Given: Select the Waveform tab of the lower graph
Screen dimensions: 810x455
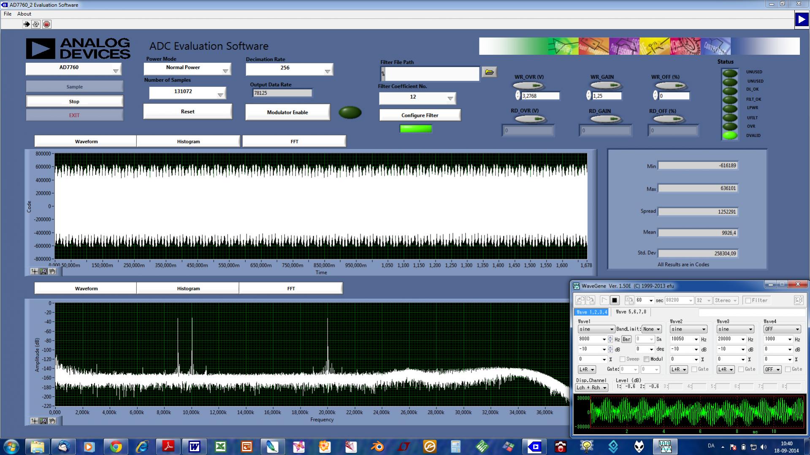Looking at the screenshot, I should point(86,288).
